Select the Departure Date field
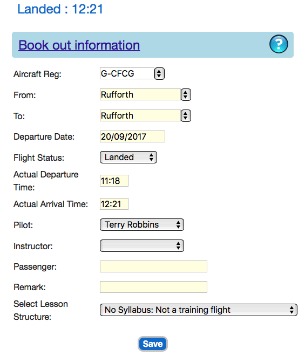The height and width of the screenshot is (356, 305). coord(132,136)
